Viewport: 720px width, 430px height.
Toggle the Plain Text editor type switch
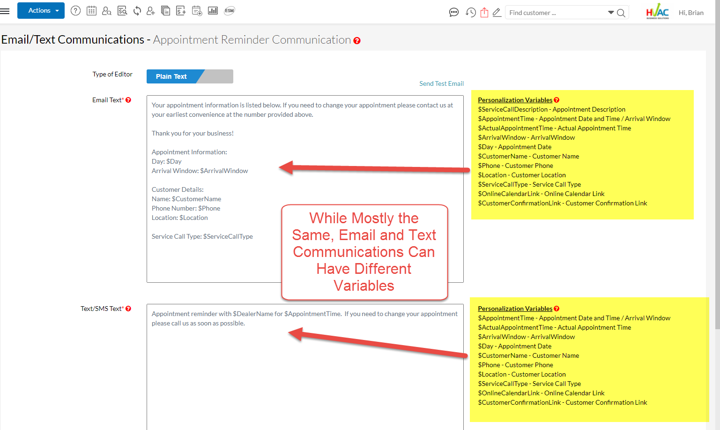pos(190,76)
